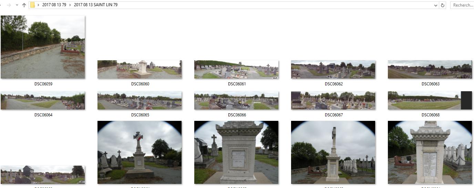This screenshot has width=474, height=188.
Task: Select panorama thumbnail DSC06063
Action: click(x=430, y=70)
